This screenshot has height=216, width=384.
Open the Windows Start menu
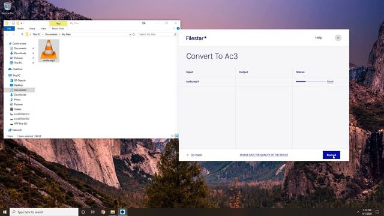(5, 212)
